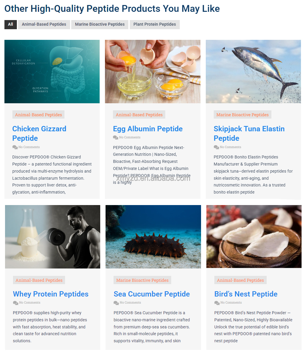Show Plant Protein Peptides tab
The height and width of the screenshot is (357, 306).
(x=155, y=24)
